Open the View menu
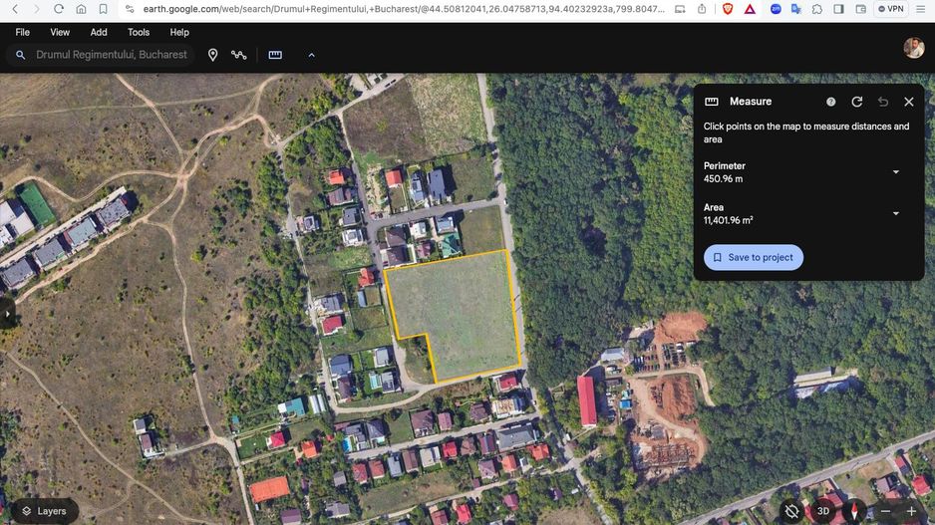This screenshot has width=935, height=525. 60,32
